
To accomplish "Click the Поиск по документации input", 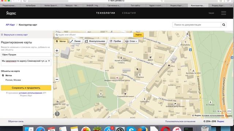I will 197,25.
